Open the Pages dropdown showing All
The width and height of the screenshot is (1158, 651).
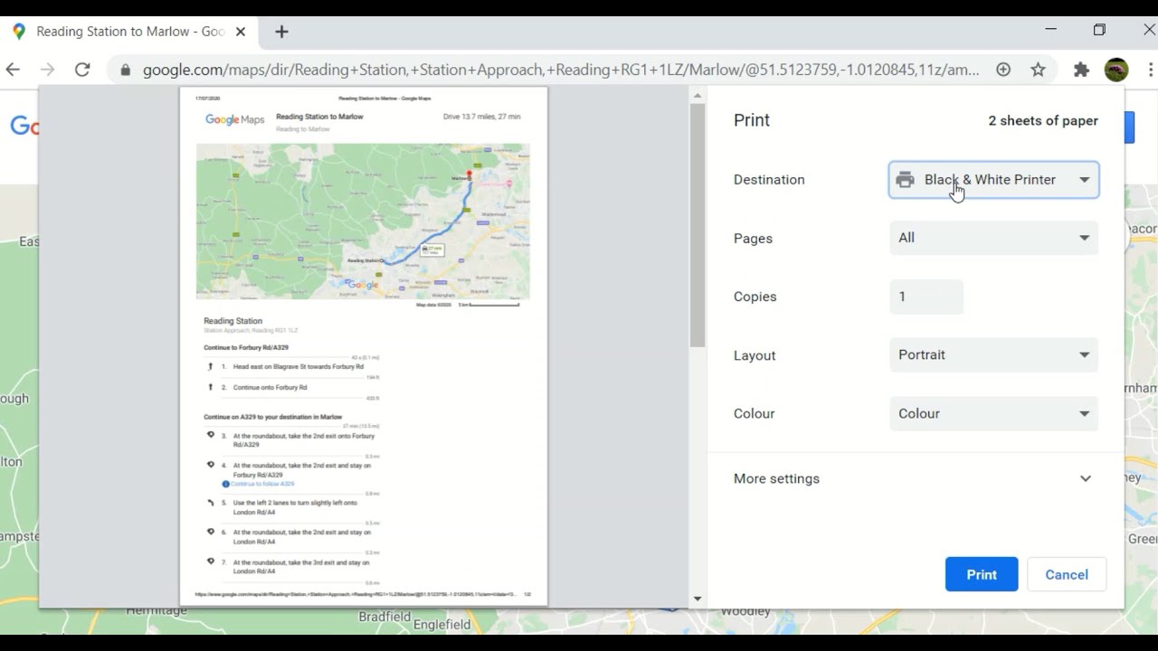pos(993,238)
